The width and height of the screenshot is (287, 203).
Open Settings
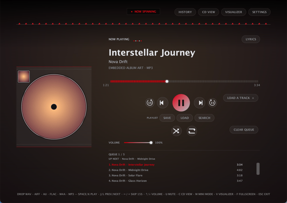(x=259, y=12)
